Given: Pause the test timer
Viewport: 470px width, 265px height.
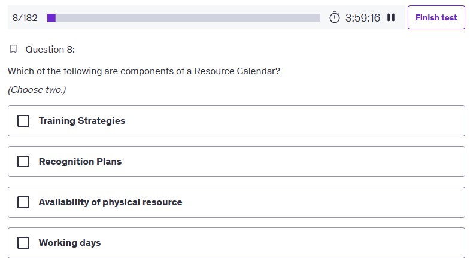Looking at the screenshot, I should [391, 17].
